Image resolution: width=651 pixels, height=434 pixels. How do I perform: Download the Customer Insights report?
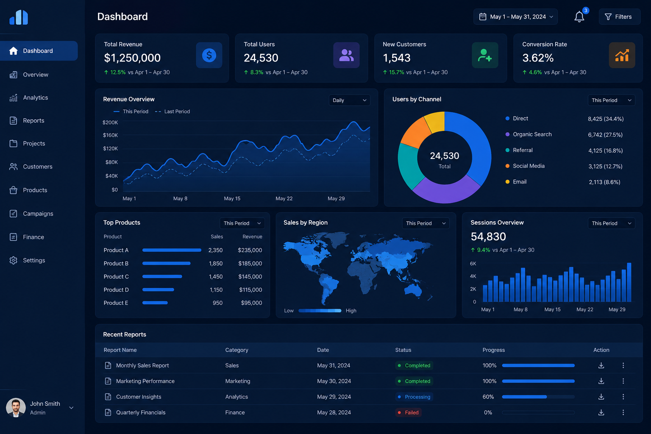tap(601, 397)
